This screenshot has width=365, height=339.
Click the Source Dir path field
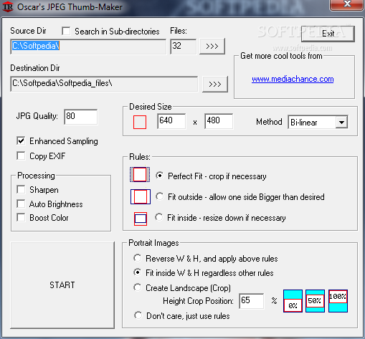point(88,47)
